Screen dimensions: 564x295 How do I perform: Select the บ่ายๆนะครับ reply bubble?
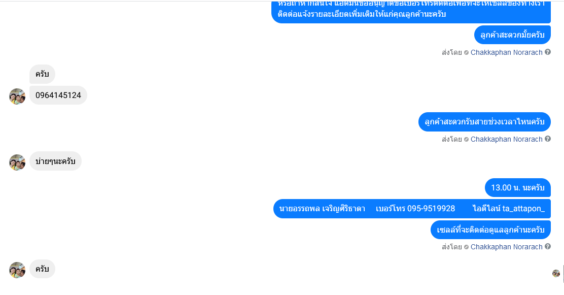click(55, 161)
